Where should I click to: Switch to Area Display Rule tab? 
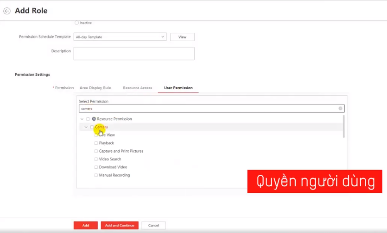tap(95, 88)
